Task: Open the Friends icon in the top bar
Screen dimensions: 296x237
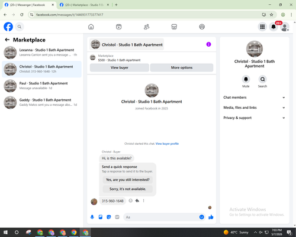Action: [x=146, y=27]
